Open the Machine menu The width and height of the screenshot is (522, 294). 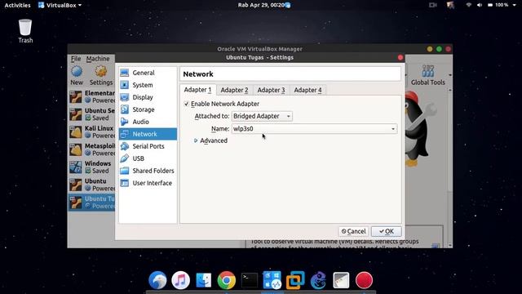98,59
